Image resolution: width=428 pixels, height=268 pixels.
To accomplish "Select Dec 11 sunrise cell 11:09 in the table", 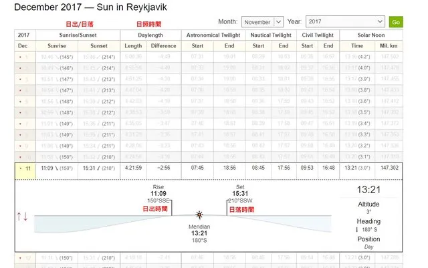I will (x=57, y=168).
